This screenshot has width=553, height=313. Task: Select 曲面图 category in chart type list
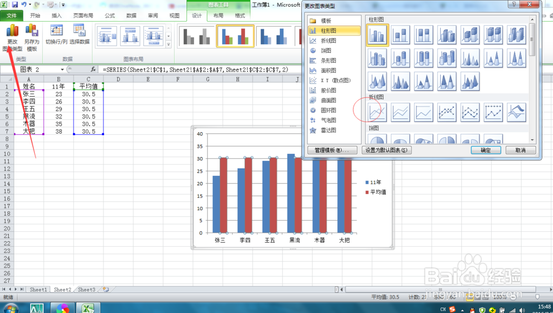point(335,100)
